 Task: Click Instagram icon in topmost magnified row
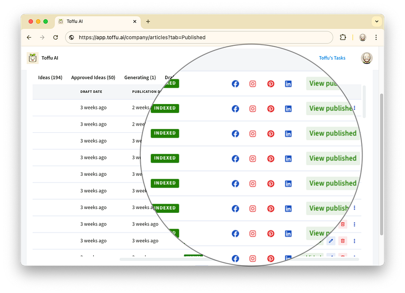pos(253,84)
